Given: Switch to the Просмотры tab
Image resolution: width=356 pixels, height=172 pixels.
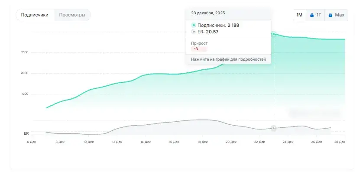Looking at the screenshot, I should tap(72, 15).
